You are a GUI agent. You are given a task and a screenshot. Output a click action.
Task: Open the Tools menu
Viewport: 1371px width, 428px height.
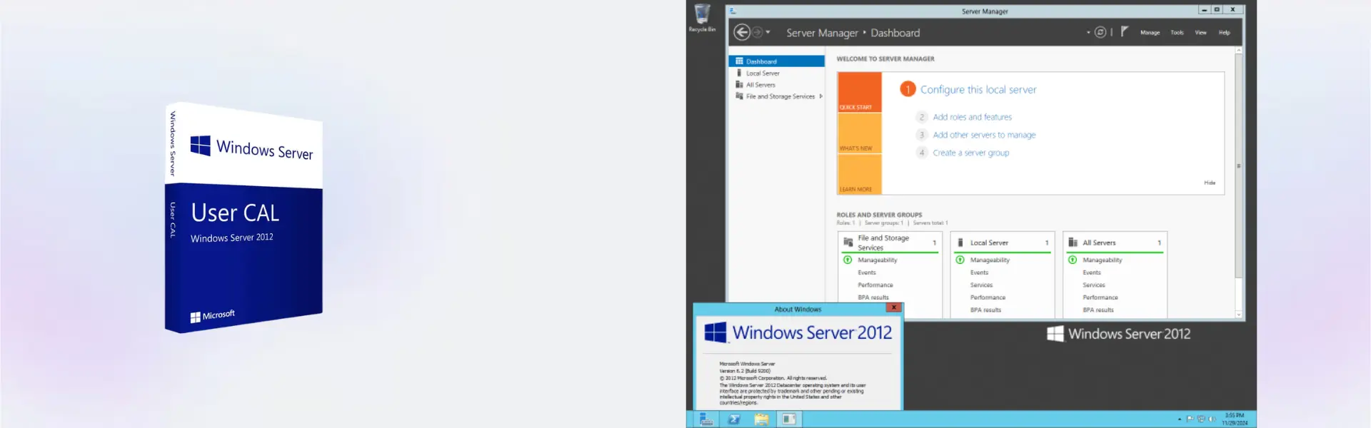point(1177,33)
